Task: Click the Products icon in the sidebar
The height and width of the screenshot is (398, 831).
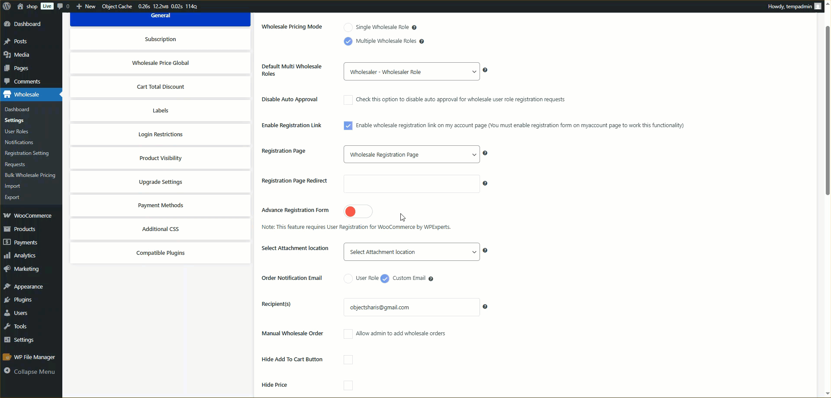Action: point(7,229)
